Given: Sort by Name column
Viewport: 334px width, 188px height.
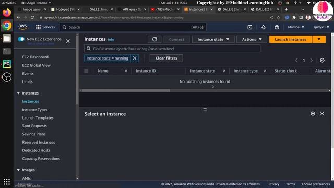Looking at the screenshot, I should [126, 71].
